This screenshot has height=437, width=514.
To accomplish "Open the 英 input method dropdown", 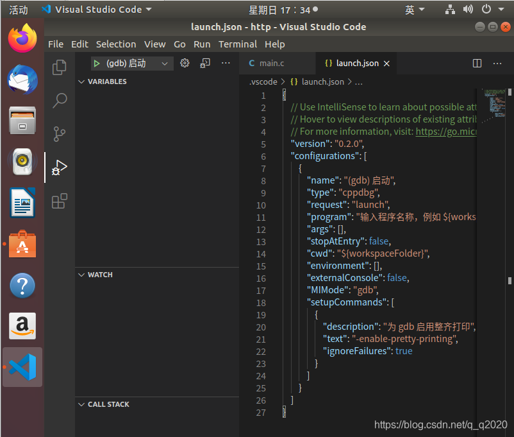I will click(415, 10).
